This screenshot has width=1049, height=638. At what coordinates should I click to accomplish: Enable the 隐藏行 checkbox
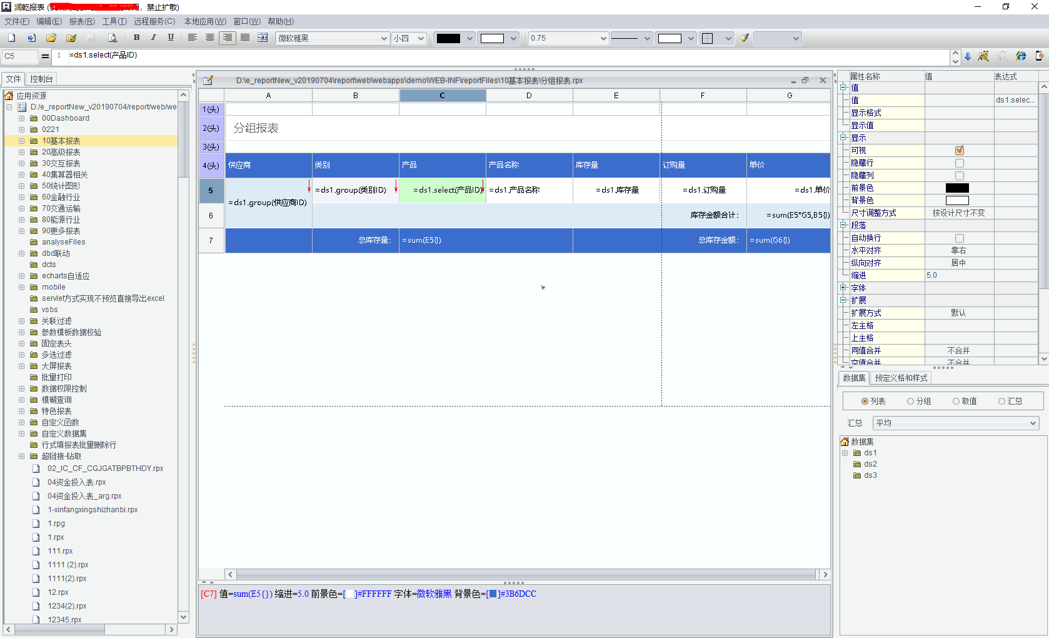959,163
